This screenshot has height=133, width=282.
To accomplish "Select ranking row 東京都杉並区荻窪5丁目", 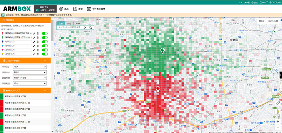I will click(x=25, y=96).
